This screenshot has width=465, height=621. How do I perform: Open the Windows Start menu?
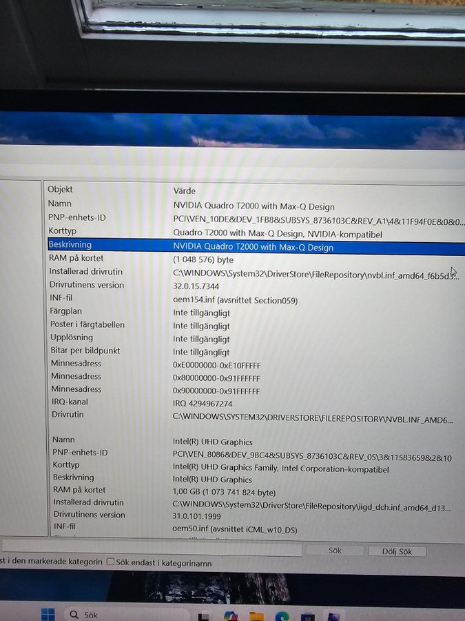(x=48, y=614)
